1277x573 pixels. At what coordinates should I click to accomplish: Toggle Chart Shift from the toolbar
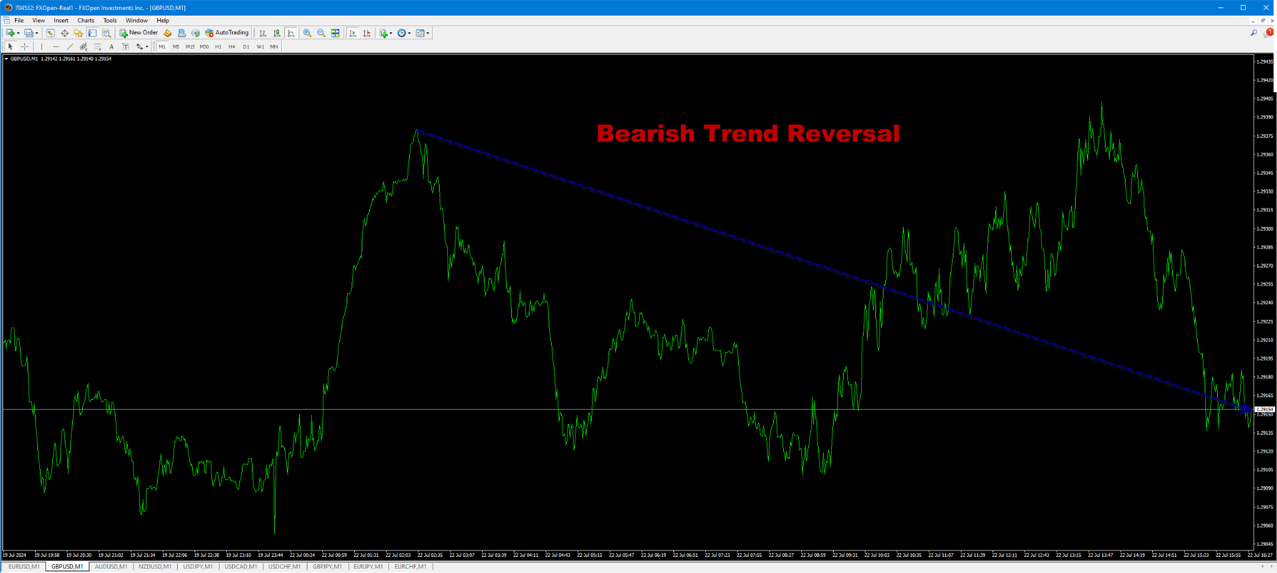tap(367, 33)
